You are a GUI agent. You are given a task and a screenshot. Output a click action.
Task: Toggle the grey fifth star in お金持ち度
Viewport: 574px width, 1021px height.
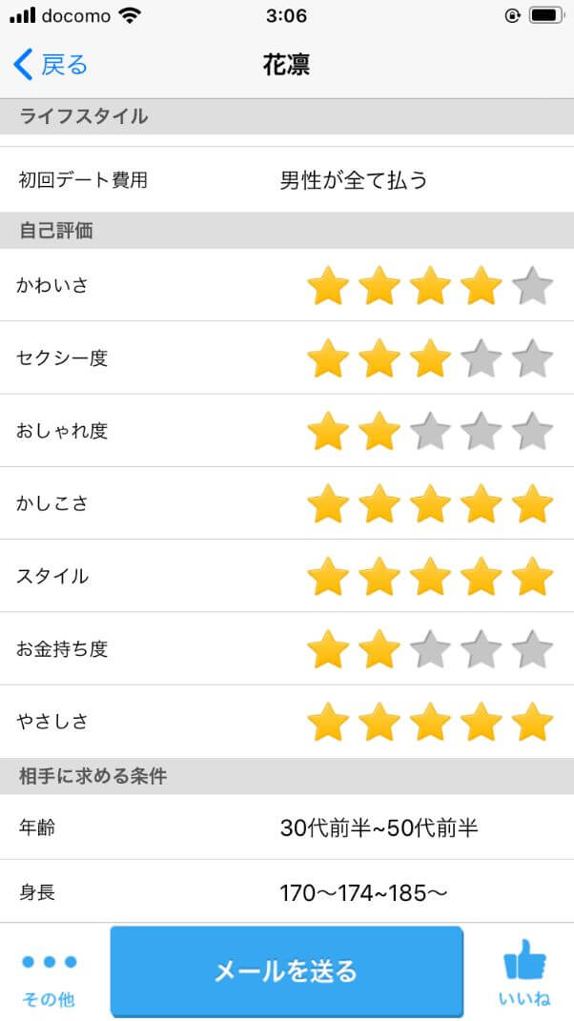coord(533,648)
